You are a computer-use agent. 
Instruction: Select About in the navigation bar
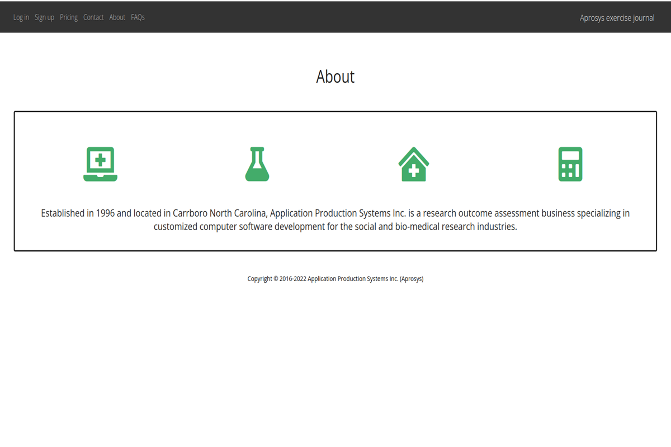coord(117,17)
